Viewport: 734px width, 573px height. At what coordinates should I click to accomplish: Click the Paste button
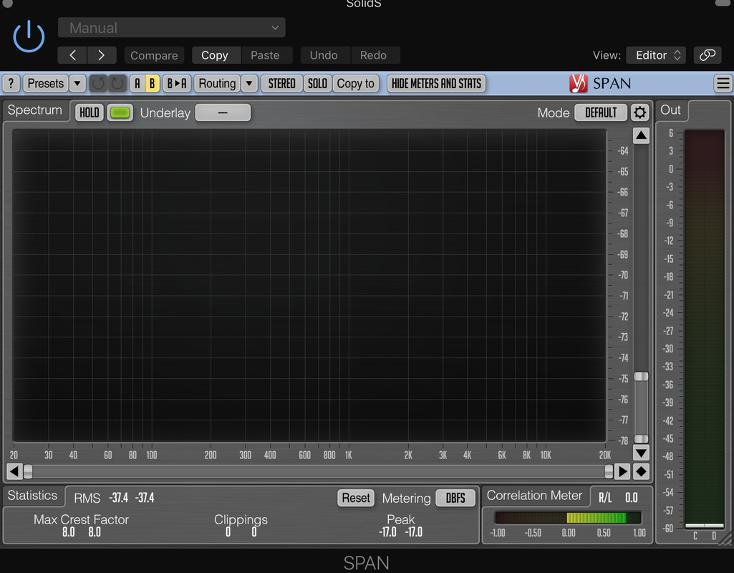point(266,55)
